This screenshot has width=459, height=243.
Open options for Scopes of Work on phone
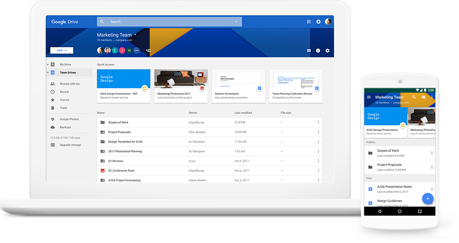tap(432, 153)
